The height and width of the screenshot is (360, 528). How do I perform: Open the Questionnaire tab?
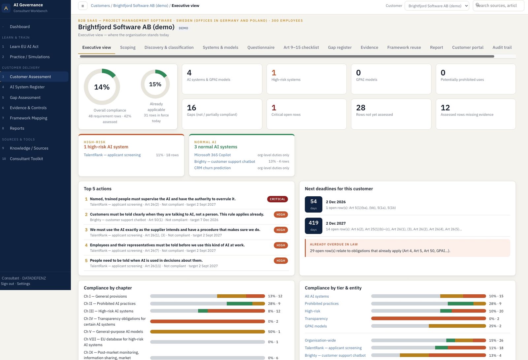(x=261, y=48)
